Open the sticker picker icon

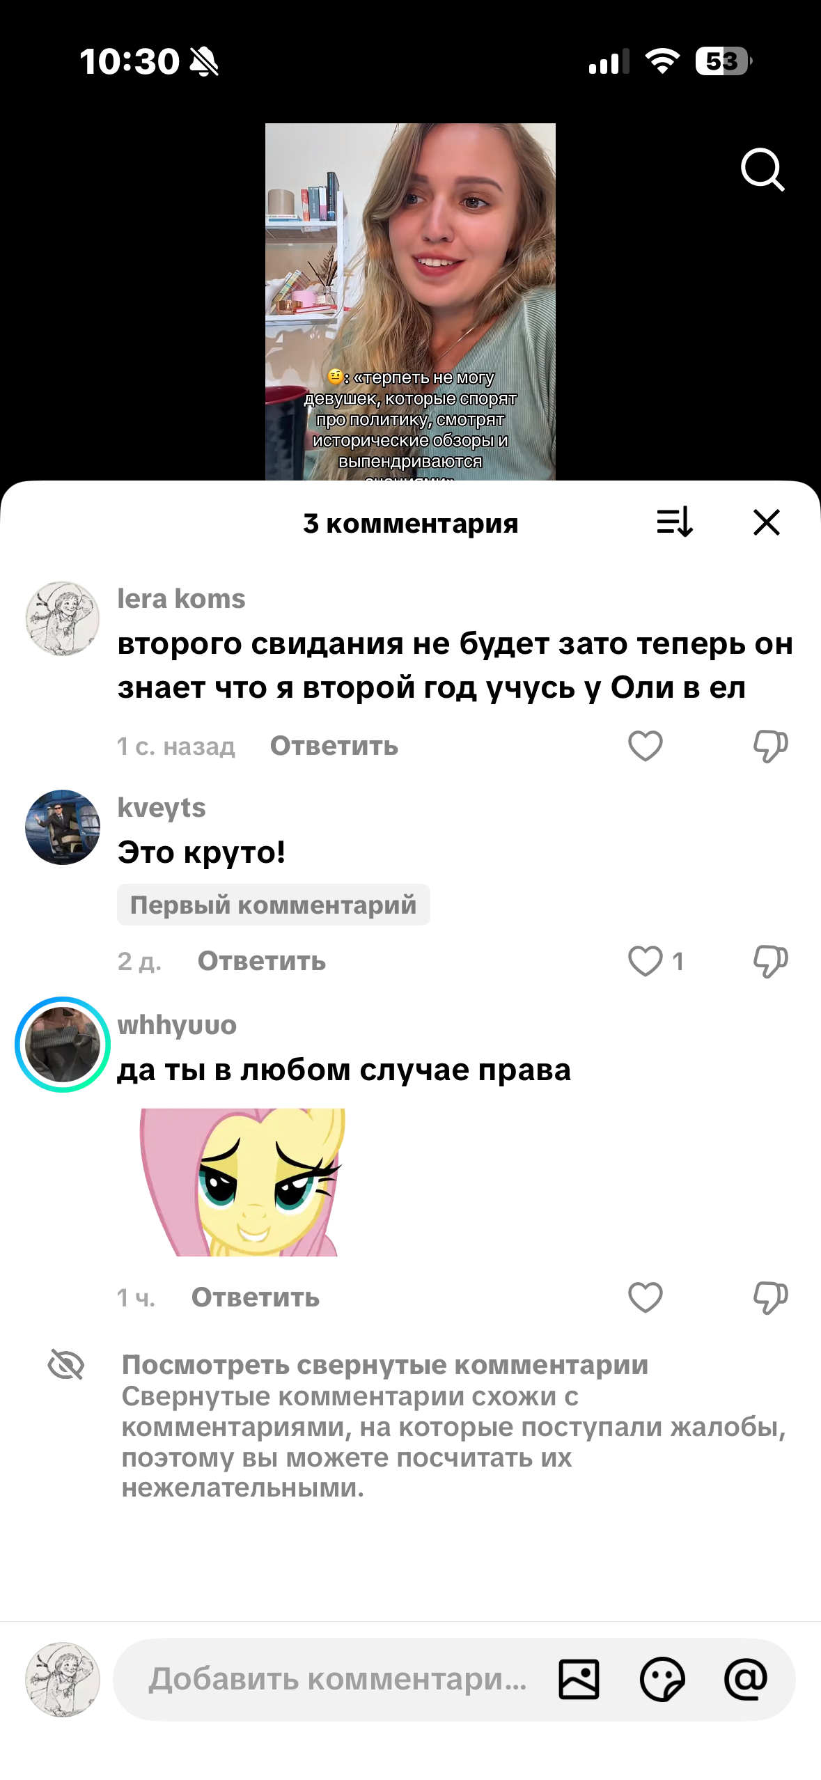coord(662,1679)
